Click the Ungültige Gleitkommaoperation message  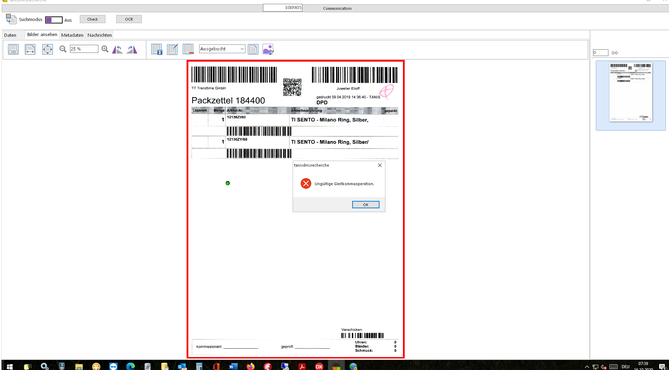(x=344, y=184)
